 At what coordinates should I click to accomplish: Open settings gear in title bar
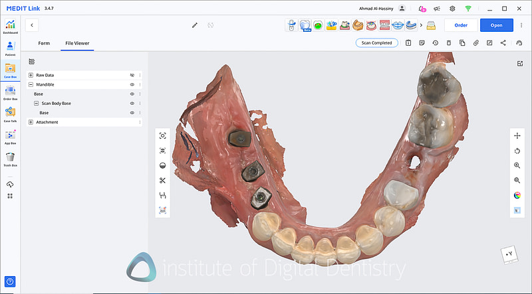click(x=452, y=9)
